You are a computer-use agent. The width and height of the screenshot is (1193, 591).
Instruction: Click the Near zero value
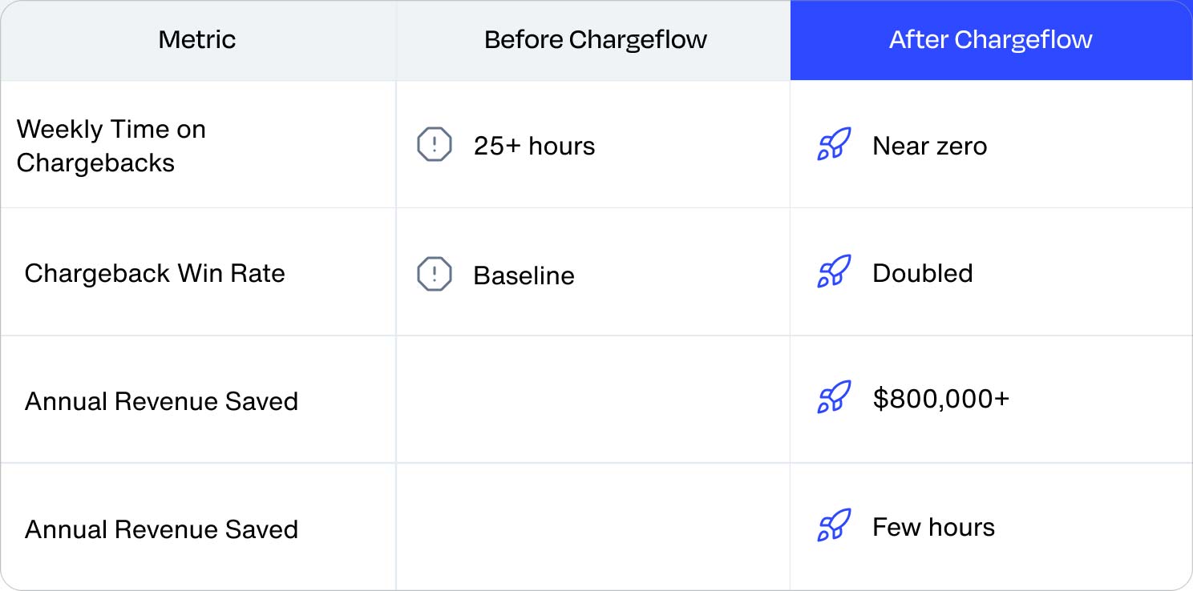929,147
